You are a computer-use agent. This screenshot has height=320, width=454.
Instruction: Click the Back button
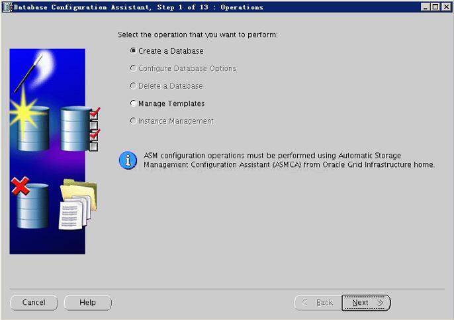318,303
